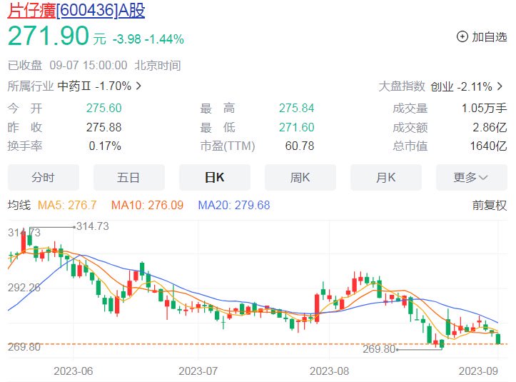The image size is (516, 382).
Task: Click the 今开 value 275.60
Action: coord(104,108)
